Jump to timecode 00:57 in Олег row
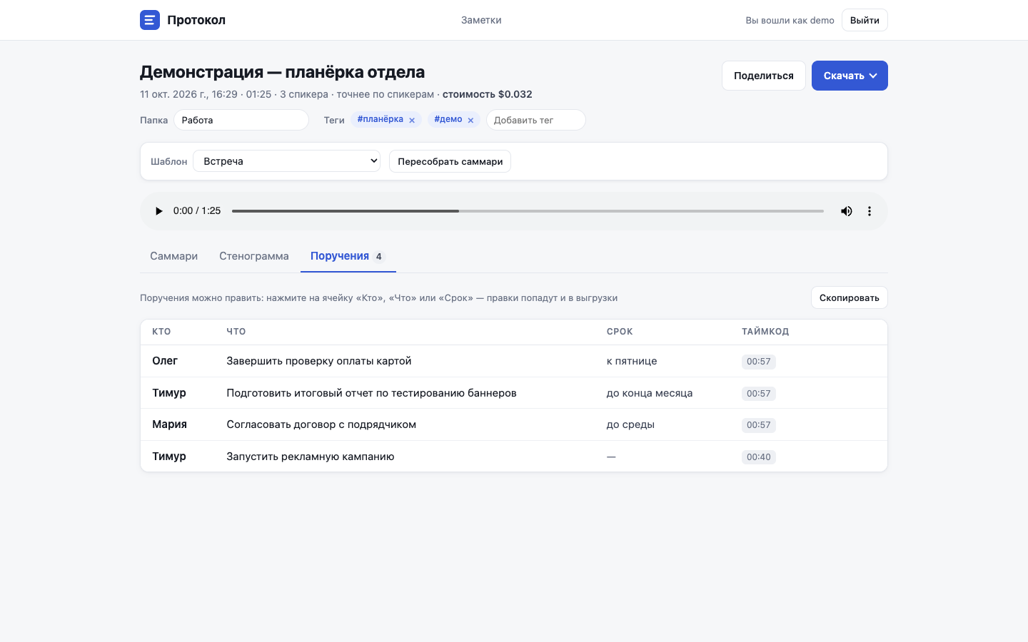This screenshot has width=1028, height=642. click(x=758, y=362)
